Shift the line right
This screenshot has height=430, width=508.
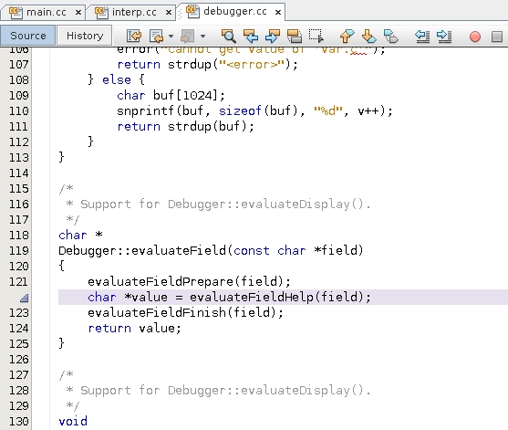click(444, 36)
